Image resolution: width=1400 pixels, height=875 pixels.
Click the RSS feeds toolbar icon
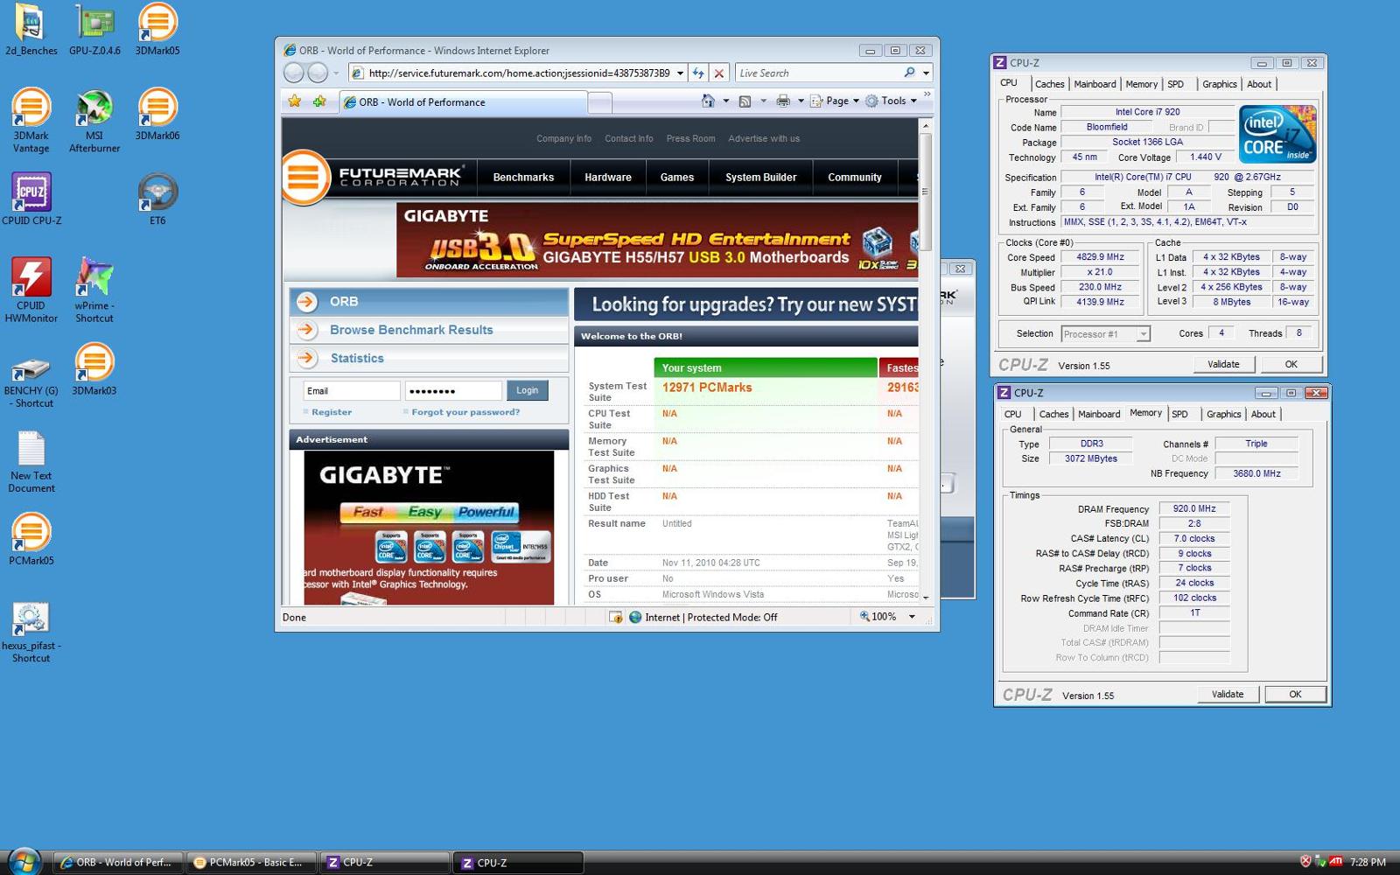click(x=745, y=101)
